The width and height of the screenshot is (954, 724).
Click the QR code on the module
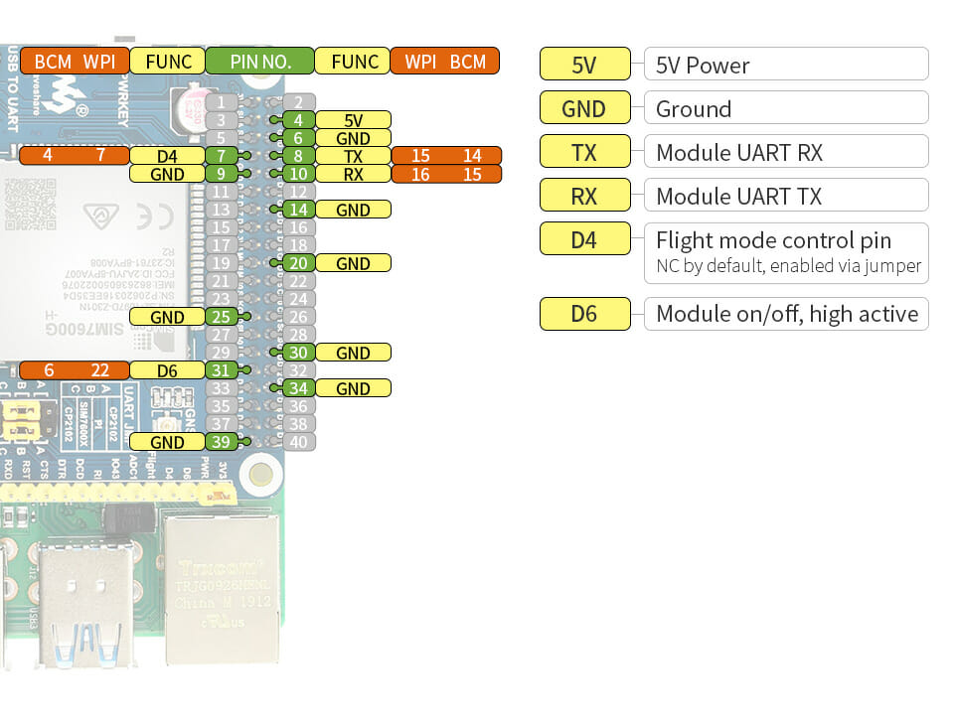[31, 205]
